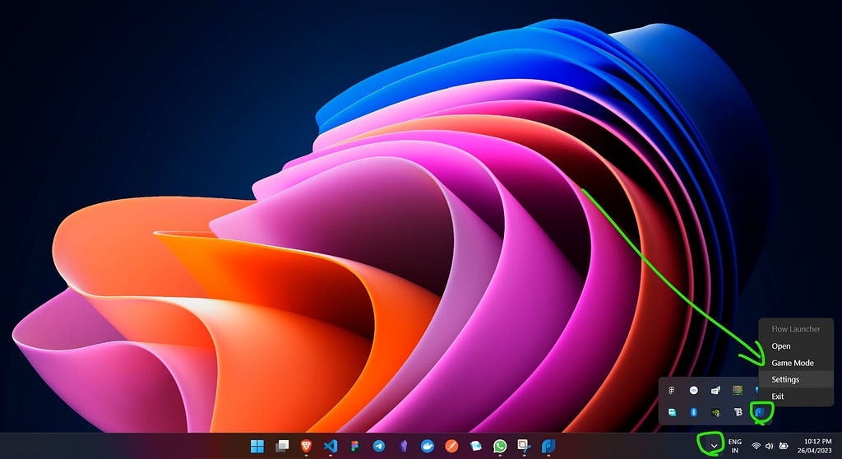
Task: Open the NVIDIA tray icon
Action: 716,413
